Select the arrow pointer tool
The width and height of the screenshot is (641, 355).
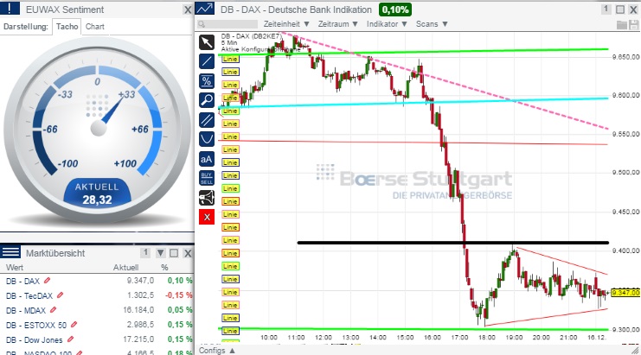(207, 42)
